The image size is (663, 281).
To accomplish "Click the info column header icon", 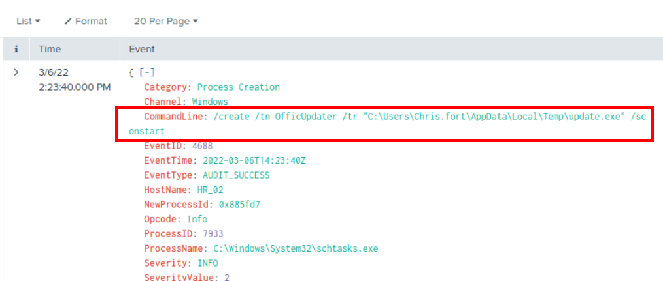I will coord(16,49).
